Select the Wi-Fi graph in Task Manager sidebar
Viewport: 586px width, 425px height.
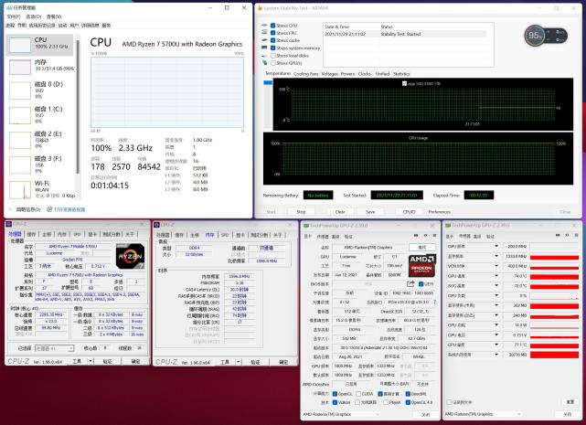[x=20, y=189]
